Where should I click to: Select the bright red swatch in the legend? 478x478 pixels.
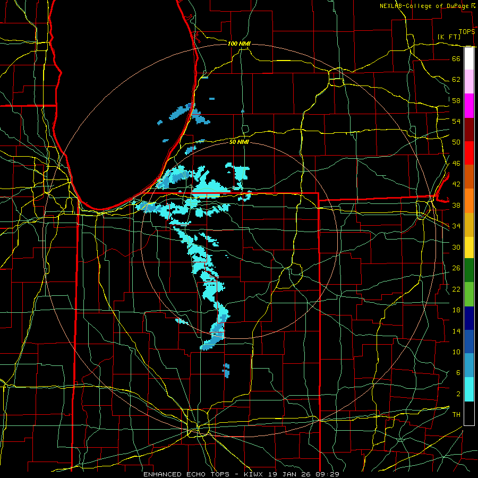[x=469, y=153]
